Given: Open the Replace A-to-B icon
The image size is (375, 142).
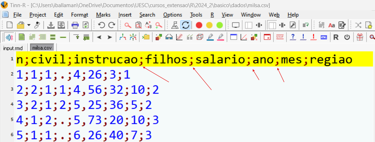Looking at the screenshot, I should click(x=148, y=25).
